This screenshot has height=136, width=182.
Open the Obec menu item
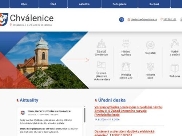[24, 4]
